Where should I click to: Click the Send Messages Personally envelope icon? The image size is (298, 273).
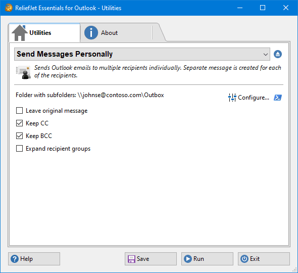point(24,72)
